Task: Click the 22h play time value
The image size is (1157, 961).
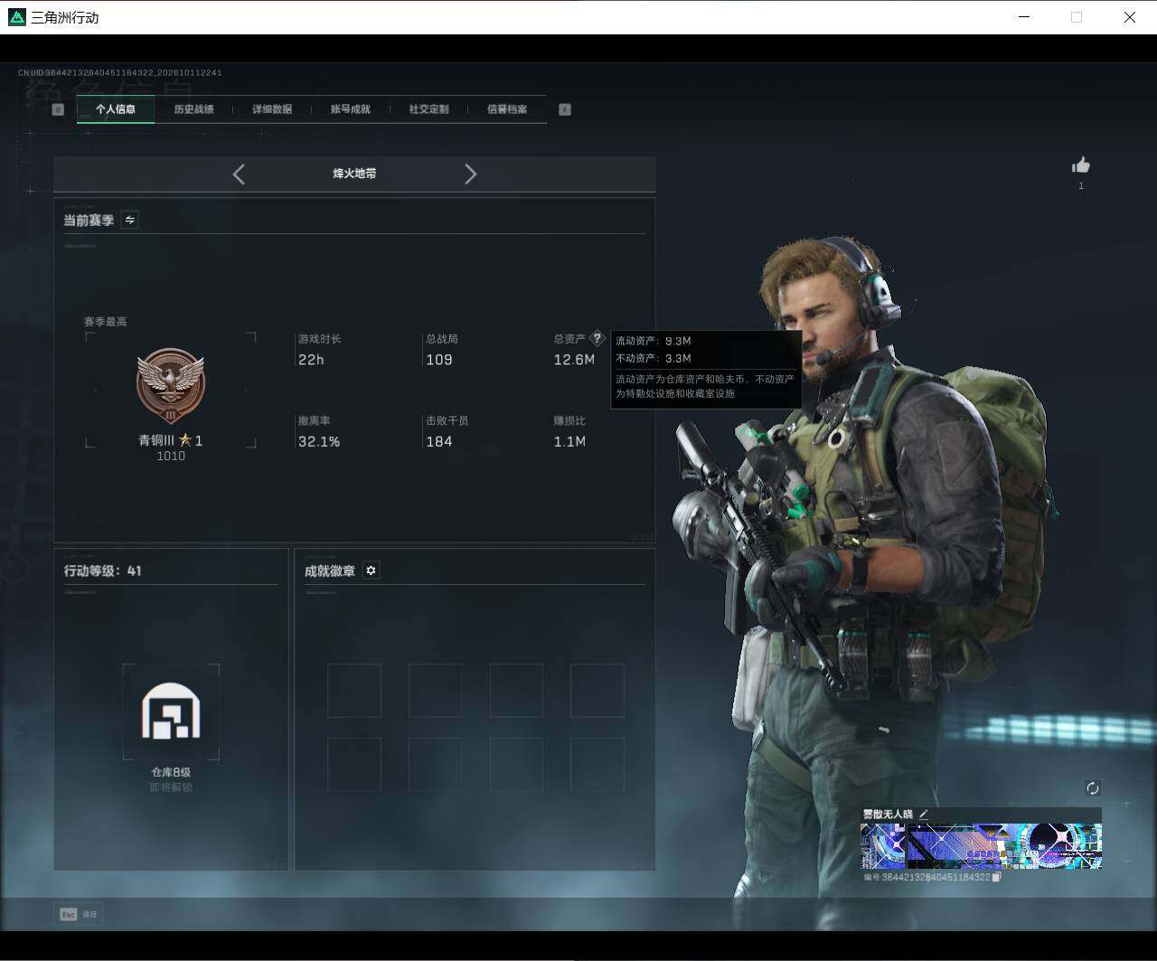Action: [311, 360]
